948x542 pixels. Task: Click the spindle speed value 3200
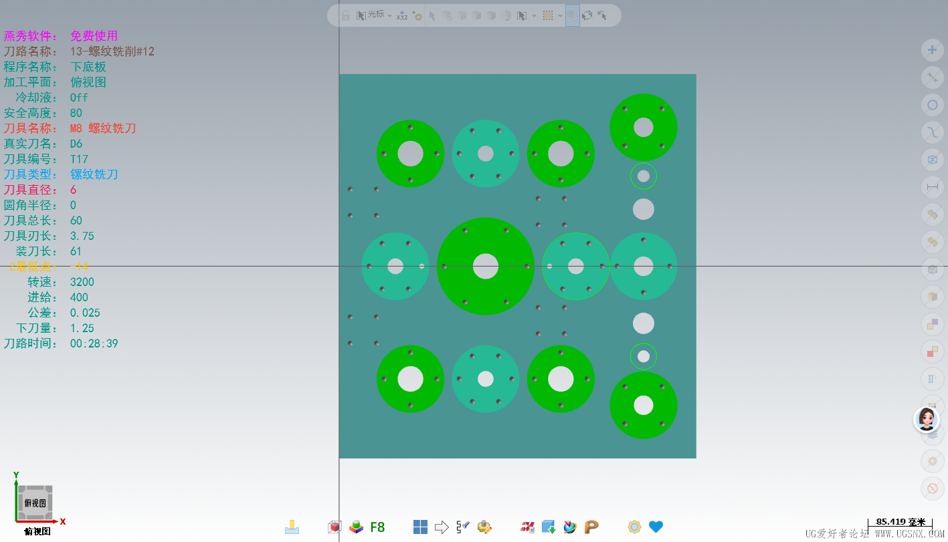82,282
